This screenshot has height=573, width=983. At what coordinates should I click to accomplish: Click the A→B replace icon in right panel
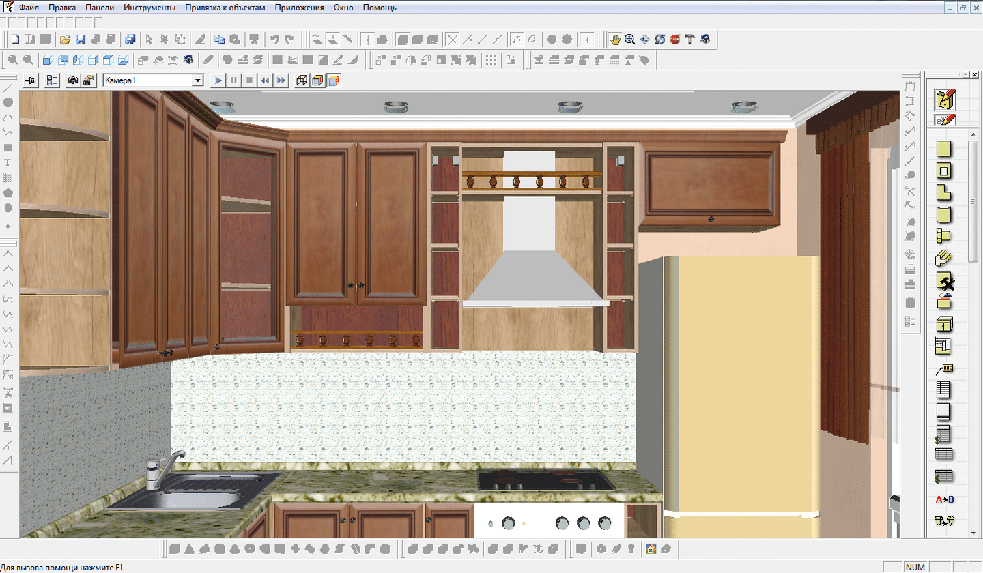(x=944, y=499)
